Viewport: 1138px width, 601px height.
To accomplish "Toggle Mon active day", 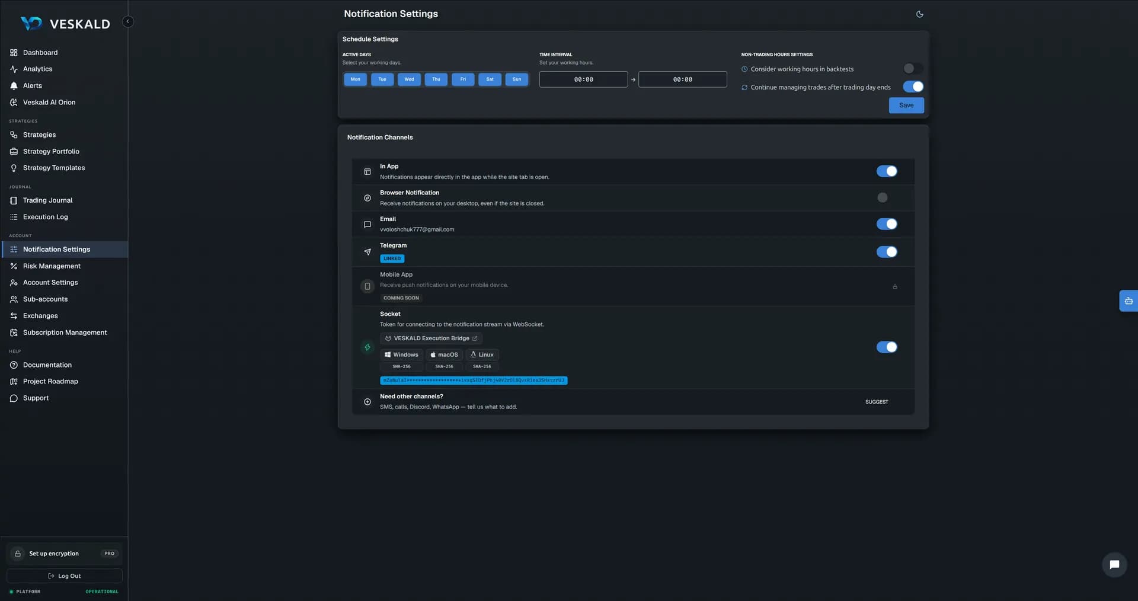I will point(355,79).
